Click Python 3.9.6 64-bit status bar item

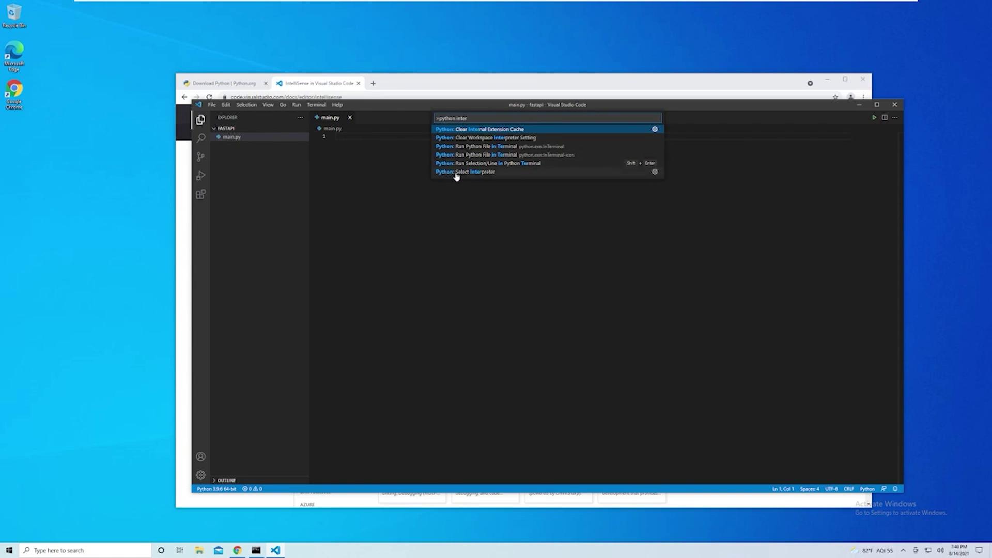click(216, 489)
